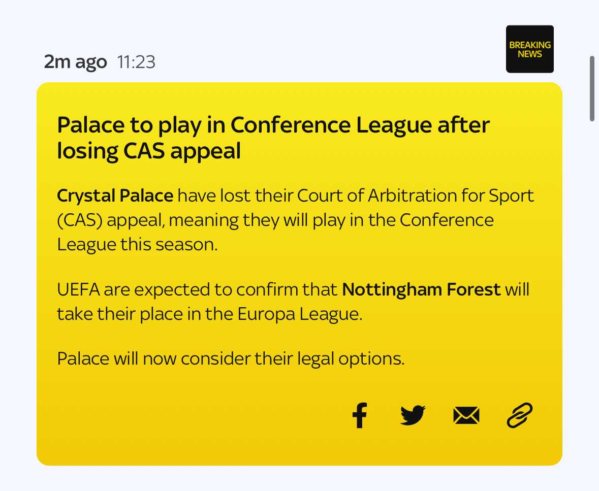Click 'League this season.' text line
The image size is (599, 491).
(x=137, y=244)
